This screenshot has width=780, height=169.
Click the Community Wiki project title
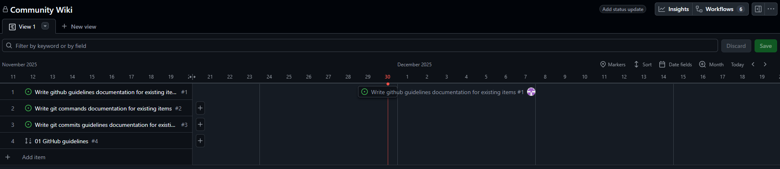pos(41,10)
